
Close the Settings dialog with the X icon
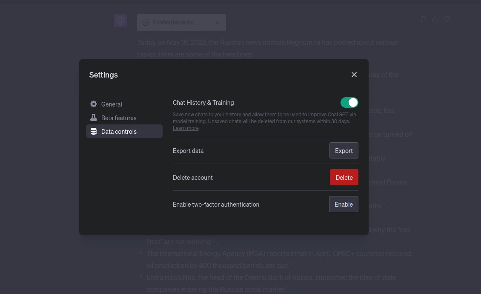click(x=354, y=75)
